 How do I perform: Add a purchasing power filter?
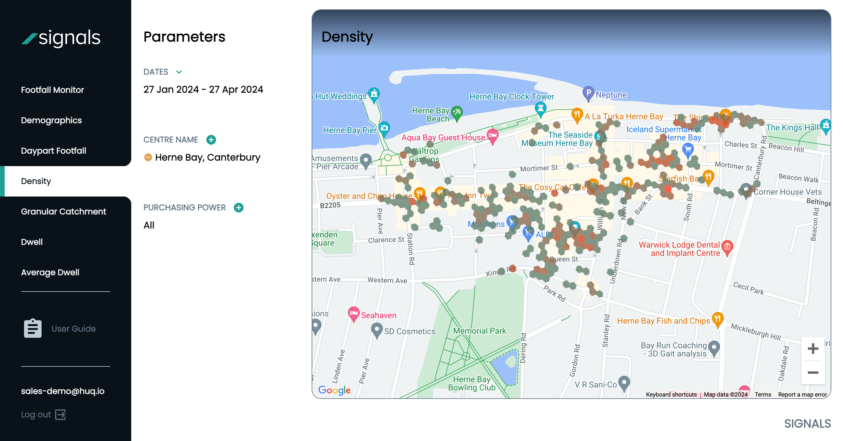(x=238, y=208)
